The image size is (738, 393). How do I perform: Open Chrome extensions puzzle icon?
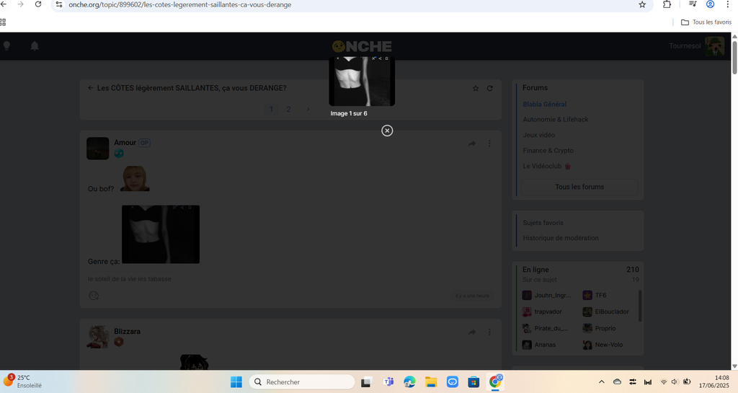pyautogui.click(x=667, y=4)
